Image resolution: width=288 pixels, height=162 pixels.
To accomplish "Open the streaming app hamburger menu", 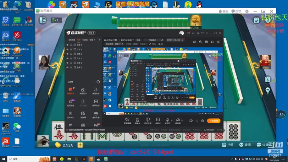I will pyautogui.click(x=207, y=33).
